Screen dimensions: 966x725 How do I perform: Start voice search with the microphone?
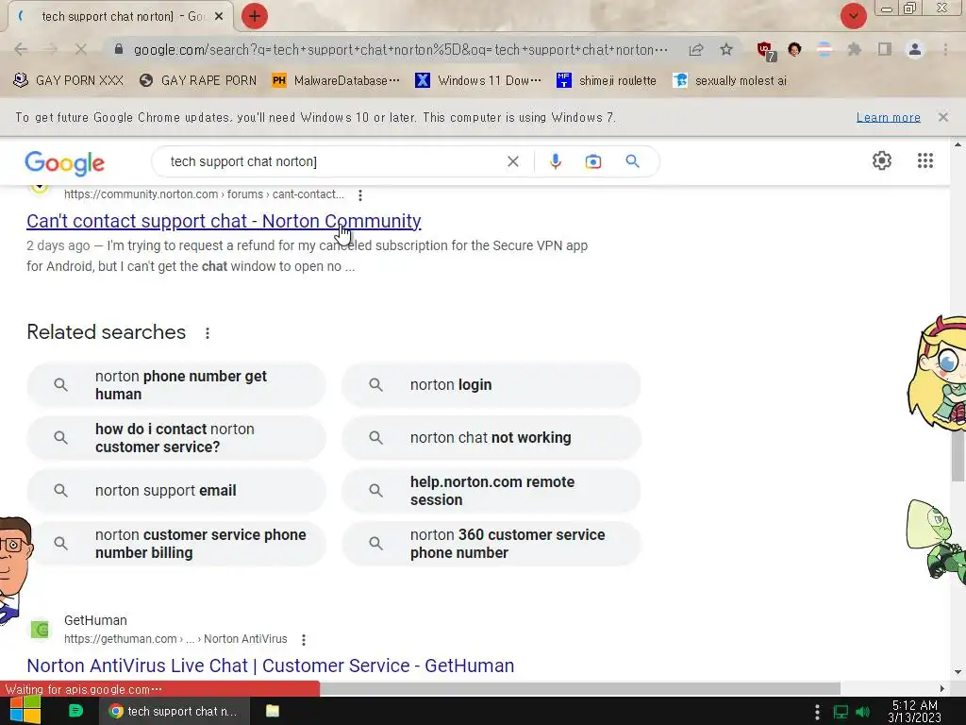click(x=555, y=161)
